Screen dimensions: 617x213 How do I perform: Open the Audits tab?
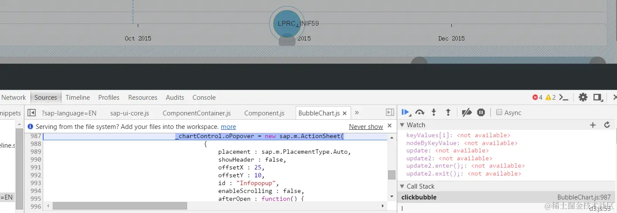175,98
